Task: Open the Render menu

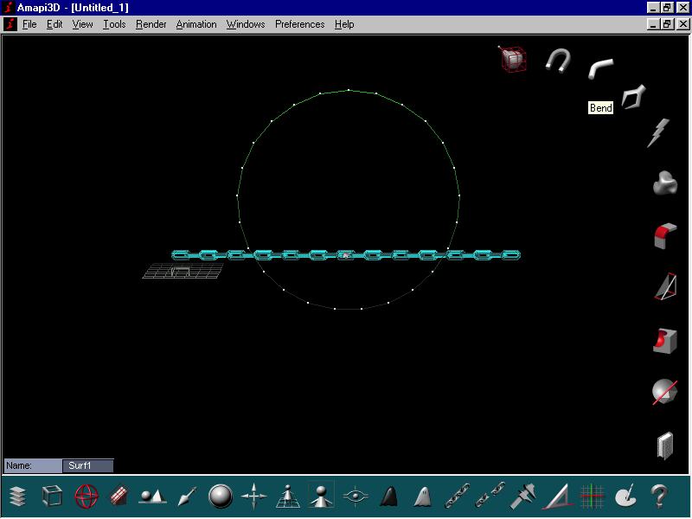Action: point(151,24)
